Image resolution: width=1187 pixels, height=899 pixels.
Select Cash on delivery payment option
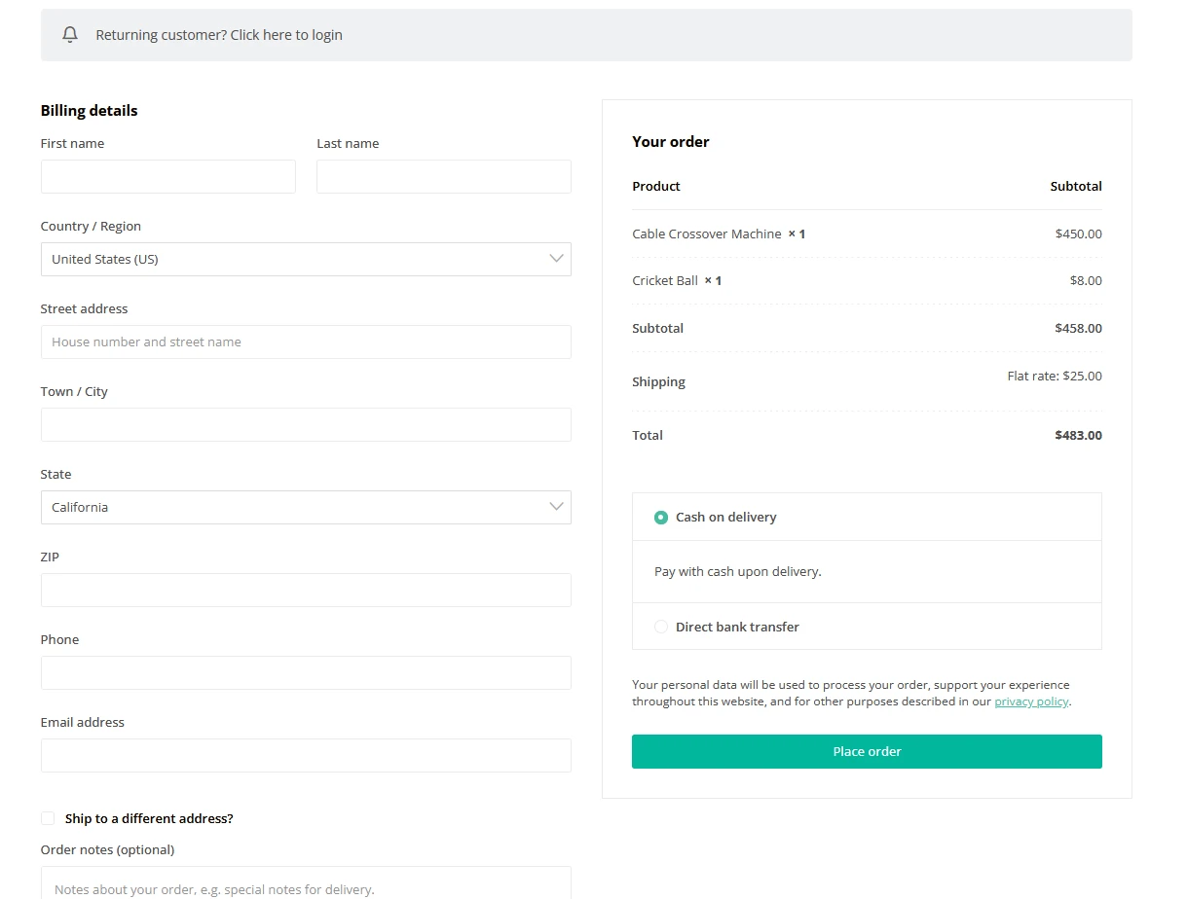[x=661, y=518]
